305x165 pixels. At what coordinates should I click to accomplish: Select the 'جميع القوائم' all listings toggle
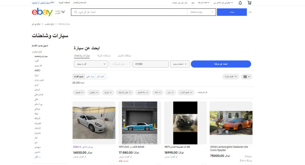pos(79,77)
